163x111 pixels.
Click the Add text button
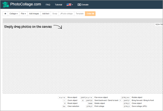[x=46, y=14]
